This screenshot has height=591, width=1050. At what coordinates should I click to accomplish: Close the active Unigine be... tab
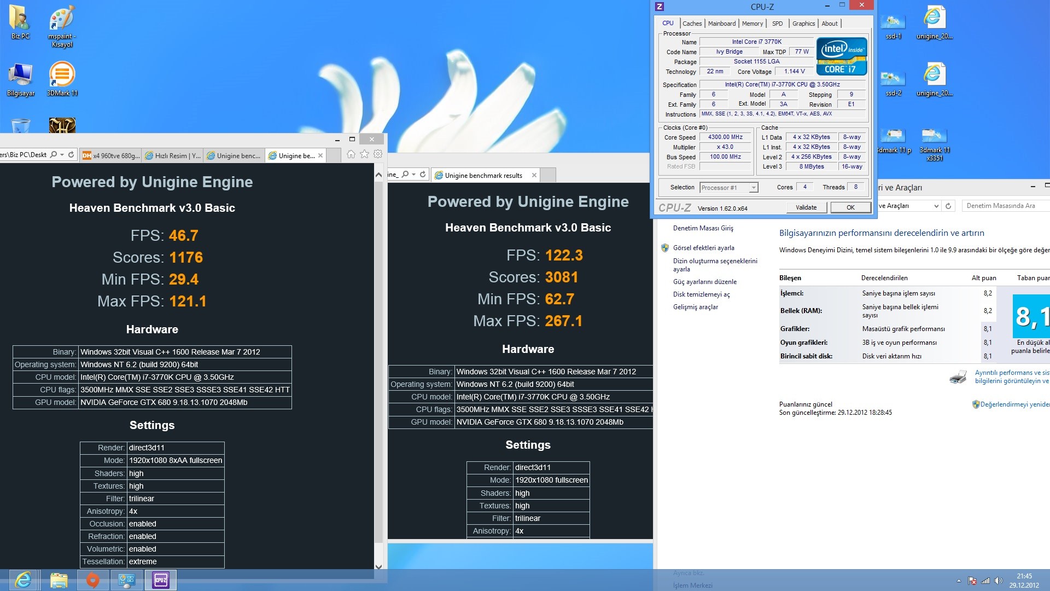coord(320,155)
